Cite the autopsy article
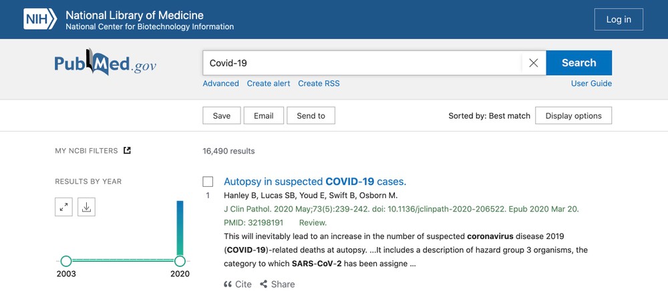The height and width of the screenshot is (291, 668). pos(238,284)
